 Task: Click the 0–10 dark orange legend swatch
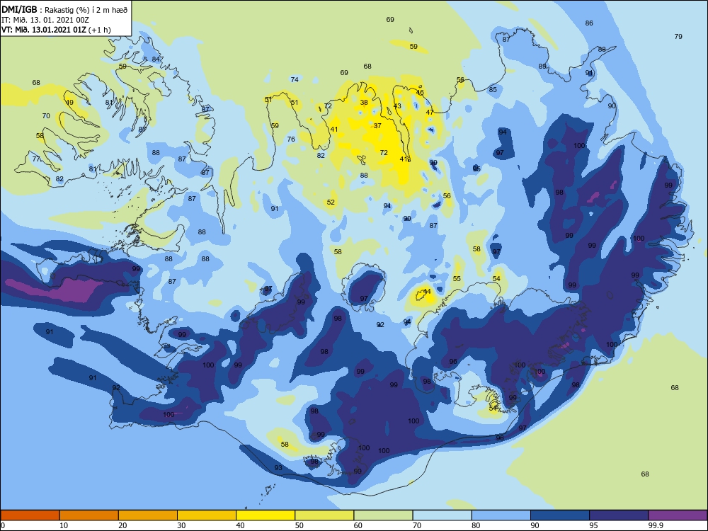30,515
